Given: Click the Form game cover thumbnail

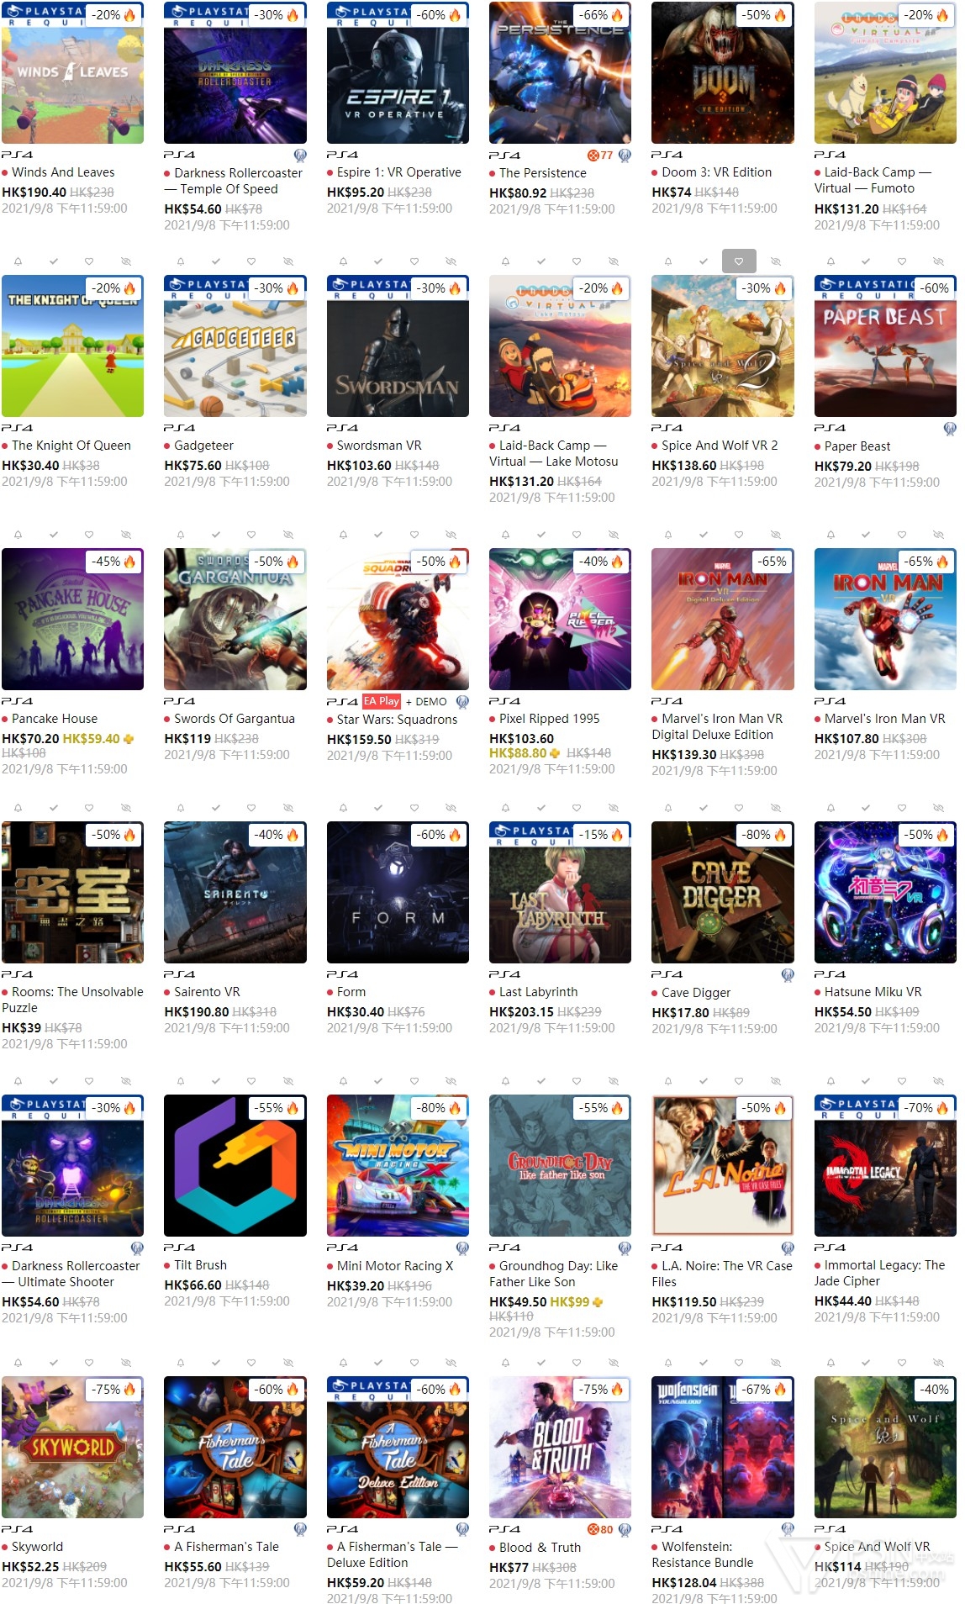Looking at the screenshot, I should [398, 892].
